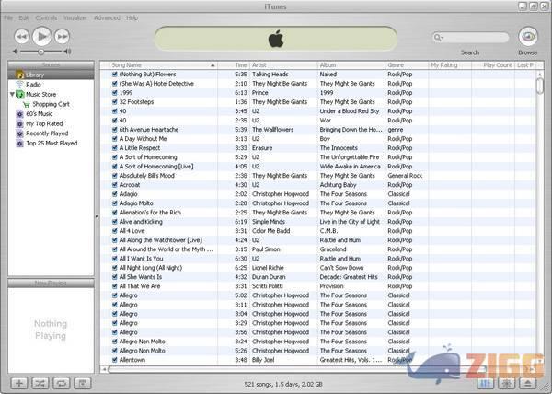Uncheck the Acrobat song checkbox
Viewport: 552px width, 394px height.
click(114, 185)
